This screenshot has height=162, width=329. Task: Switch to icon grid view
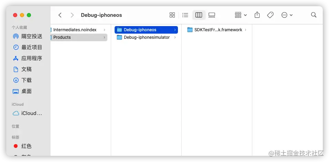point(172,15)
